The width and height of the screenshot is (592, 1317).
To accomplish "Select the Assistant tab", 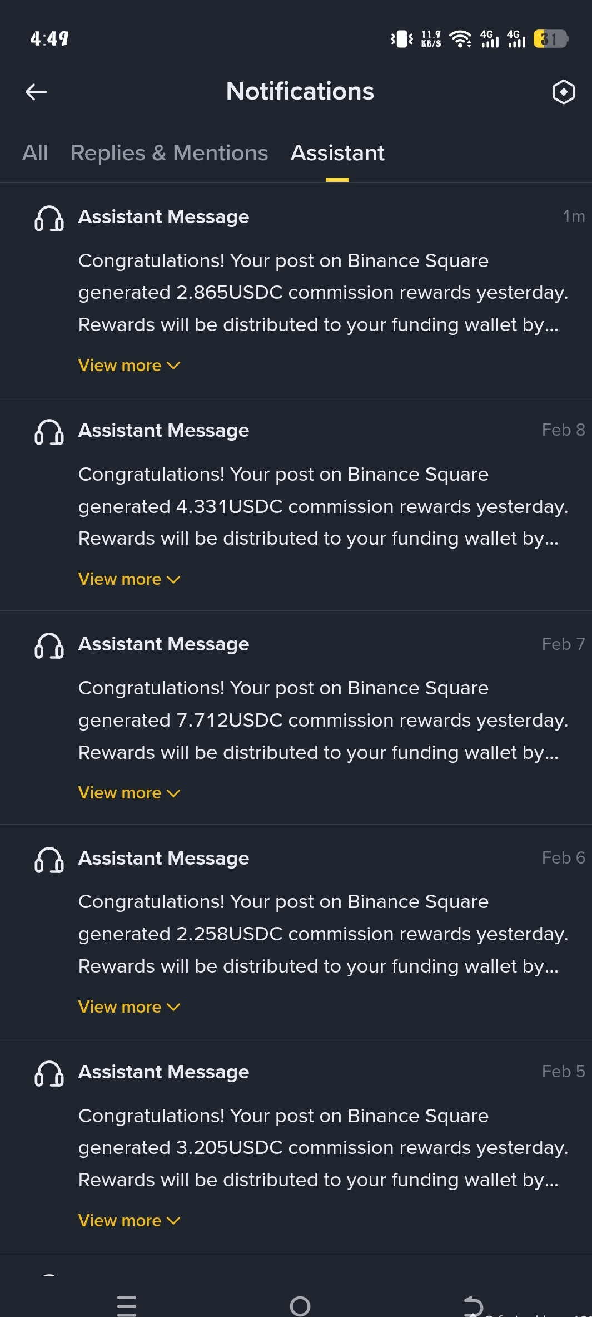I will click(337, 153).
